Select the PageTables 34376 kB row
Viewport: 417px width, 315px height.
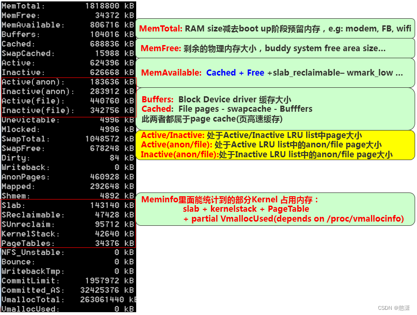click(x=68, y=243)
